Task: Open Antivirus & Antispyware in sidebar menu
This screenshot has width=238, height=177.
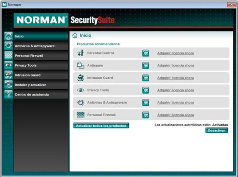Action: click(41, 46)
